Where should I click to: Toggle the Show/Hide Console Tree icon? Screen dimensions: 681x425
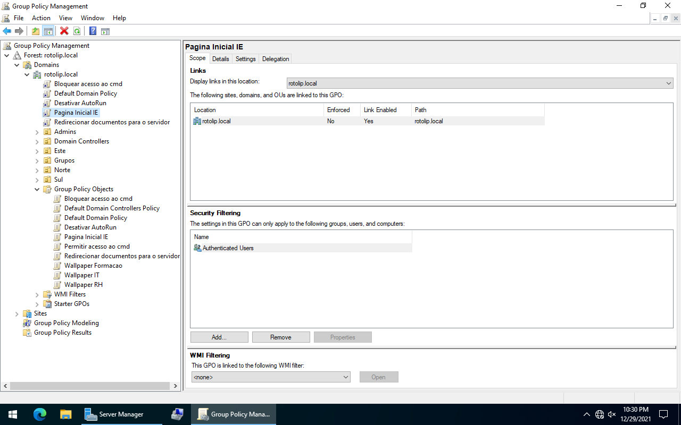point(48,31)
